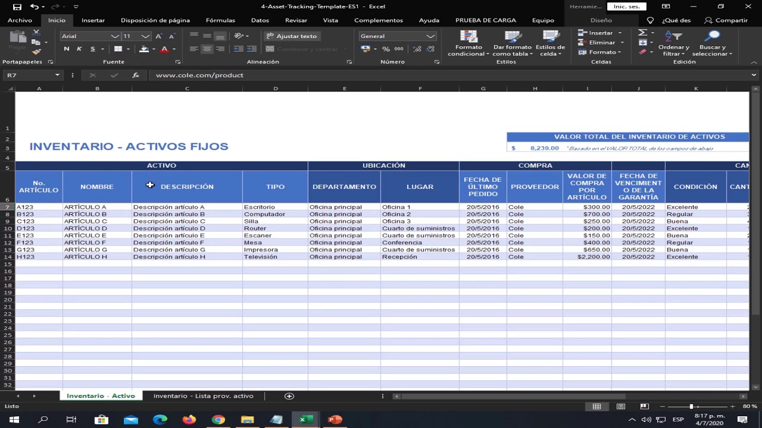Apply percent style format

pos(386,49)
